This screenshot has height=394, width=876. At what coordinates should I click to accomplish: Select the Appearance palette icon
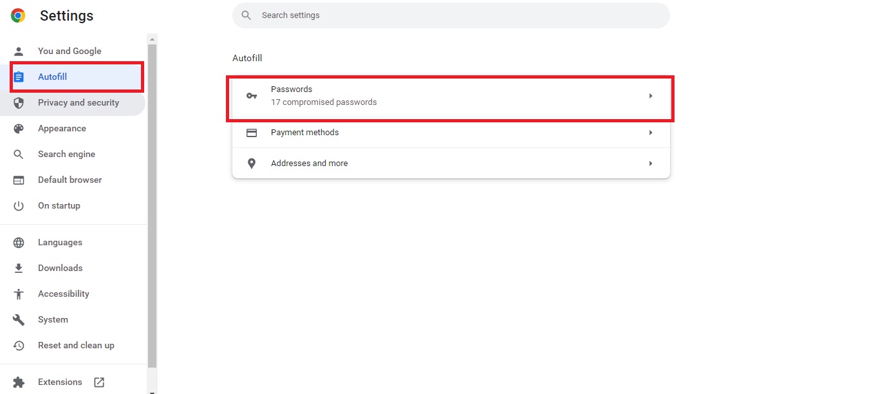click(18, 128)
